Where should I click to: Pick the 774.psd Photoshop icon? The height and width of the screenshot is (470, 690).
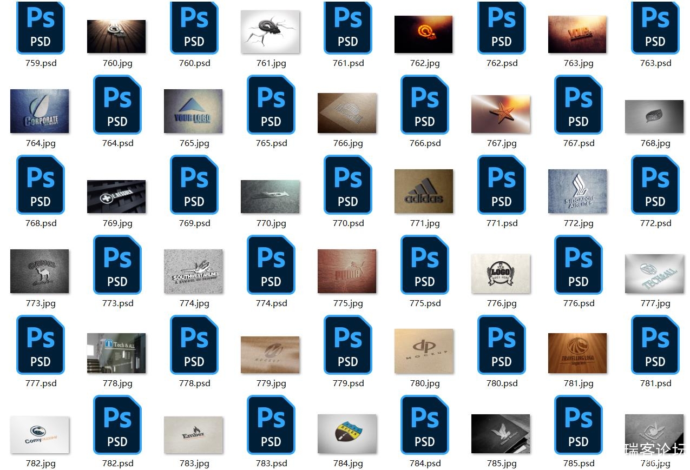(x=271, y=265)
